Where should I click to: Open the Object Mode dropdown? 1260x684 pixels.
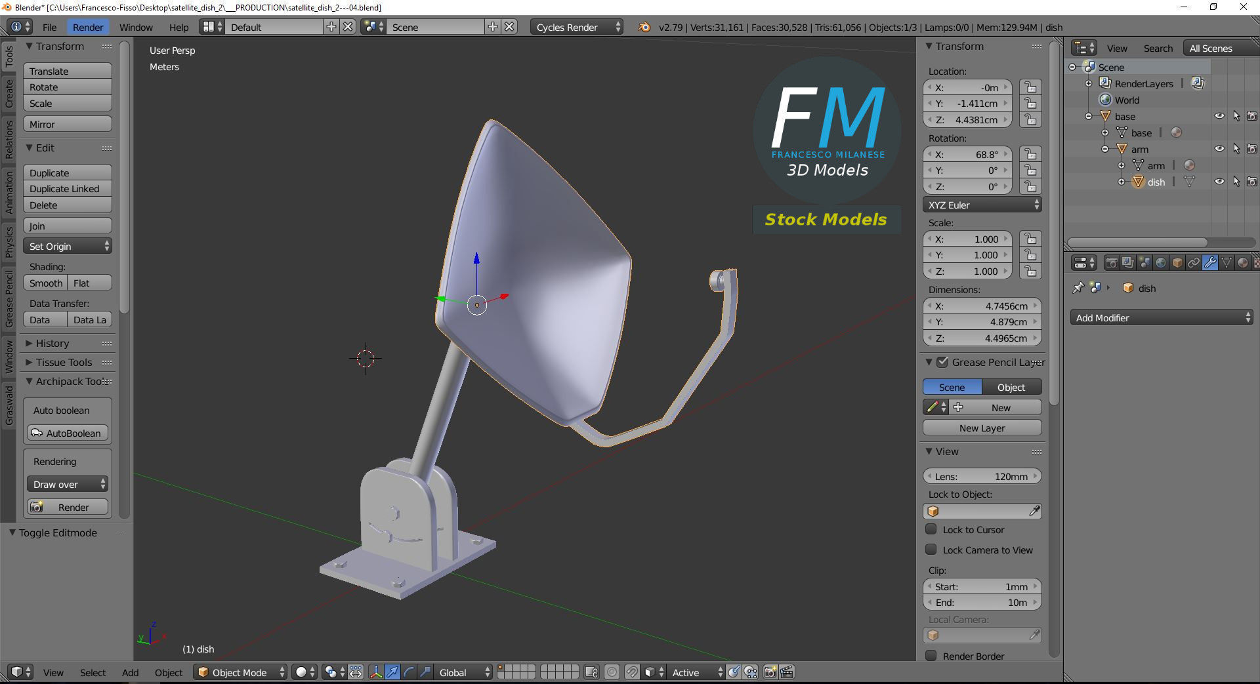240,672
